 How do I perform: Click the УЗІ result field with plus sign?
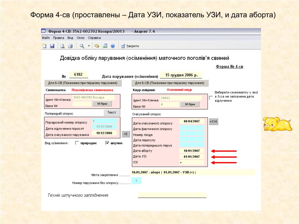192,162
